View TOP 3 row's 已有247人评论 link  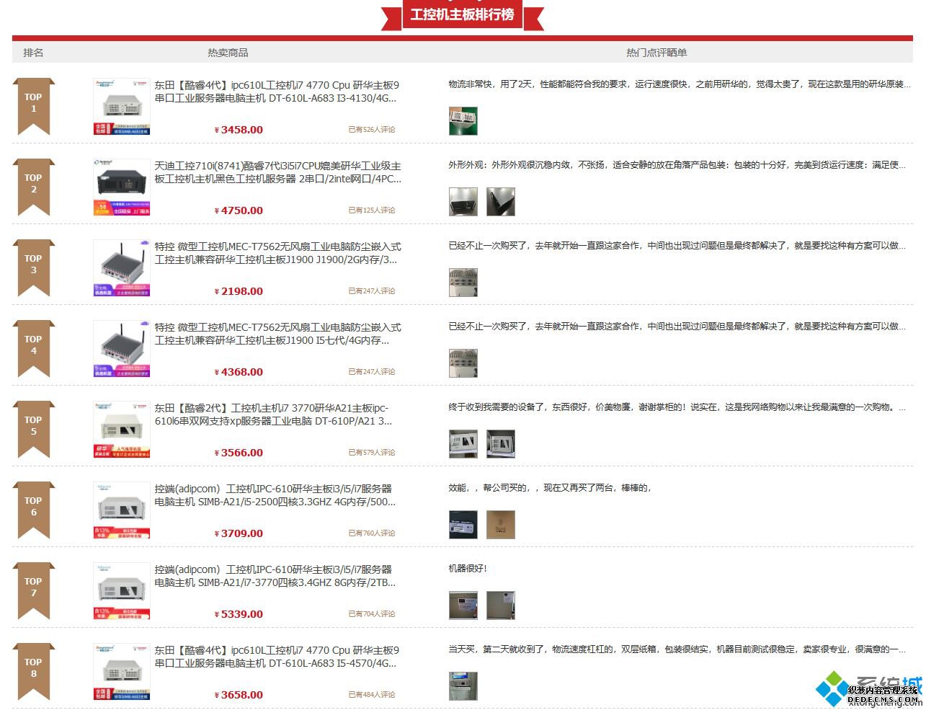(x=372, y=291)
